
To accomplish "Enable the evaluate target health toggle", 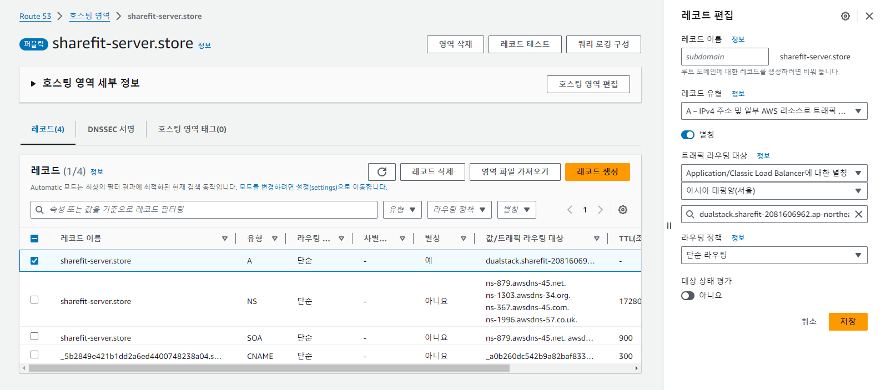I will [x=688, y=296].
